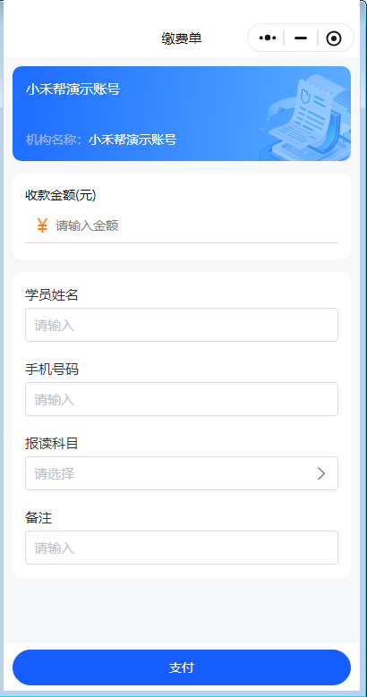Open the 报读科目 请选择 selector

tap(182, 473)
